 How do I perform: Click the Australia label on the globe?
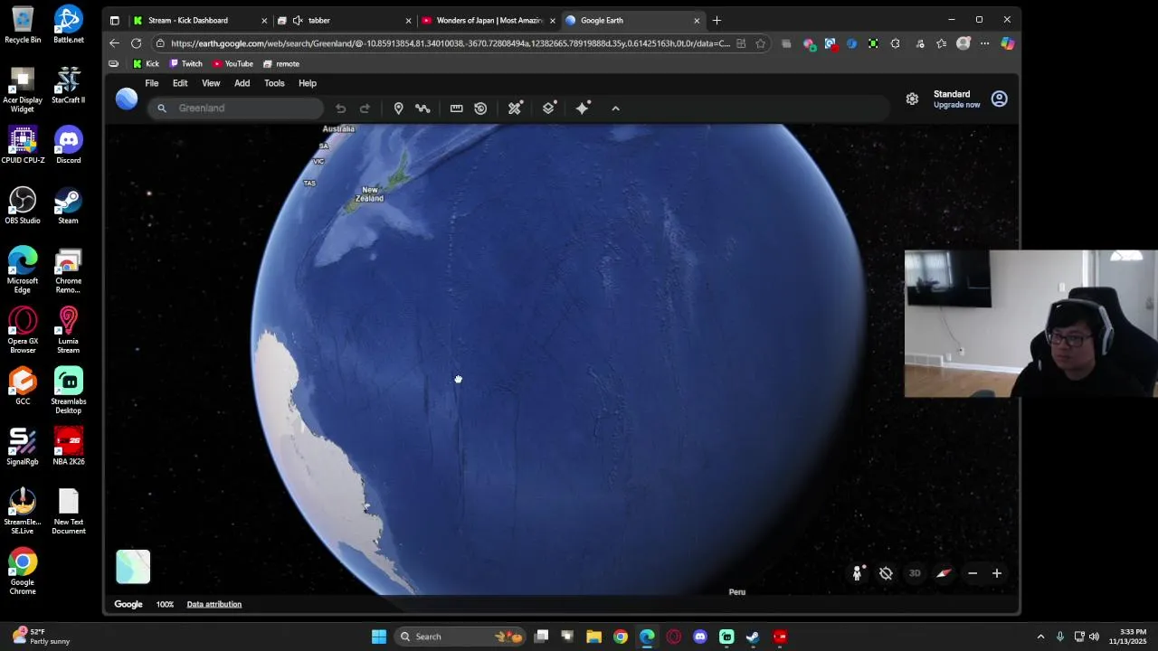(x=338, y=129)
